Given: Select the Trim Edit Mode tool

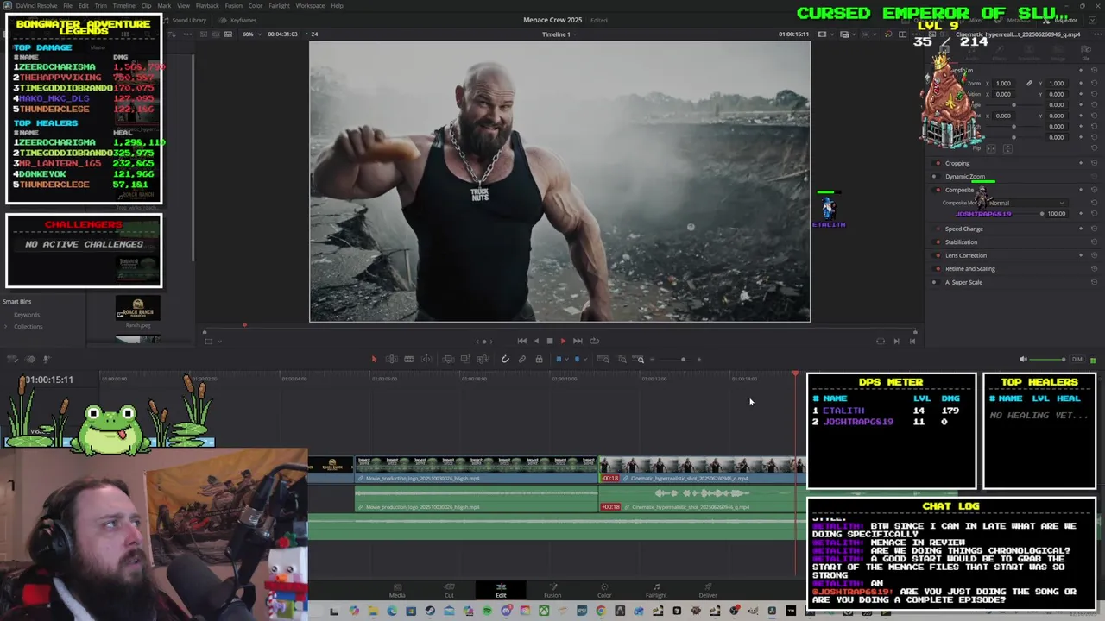Looking at the screenshot, I should 391,359.
